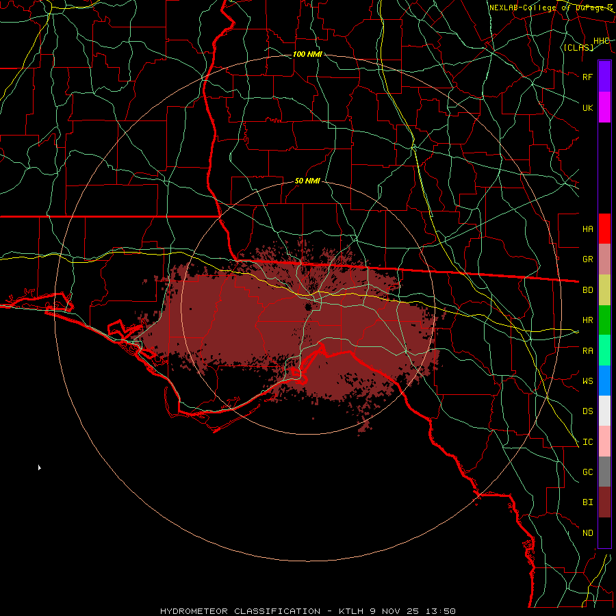Image resolution: width=616 pixels, height=616 pixels.
Task: Pick the dark green HR legend swatch
Action: click(604, 320)
